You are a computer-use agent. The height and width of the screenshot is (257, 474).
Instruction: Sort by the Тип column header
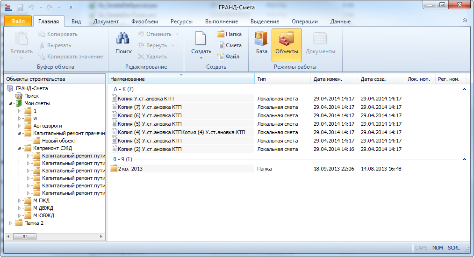click(x=283, y=79)
